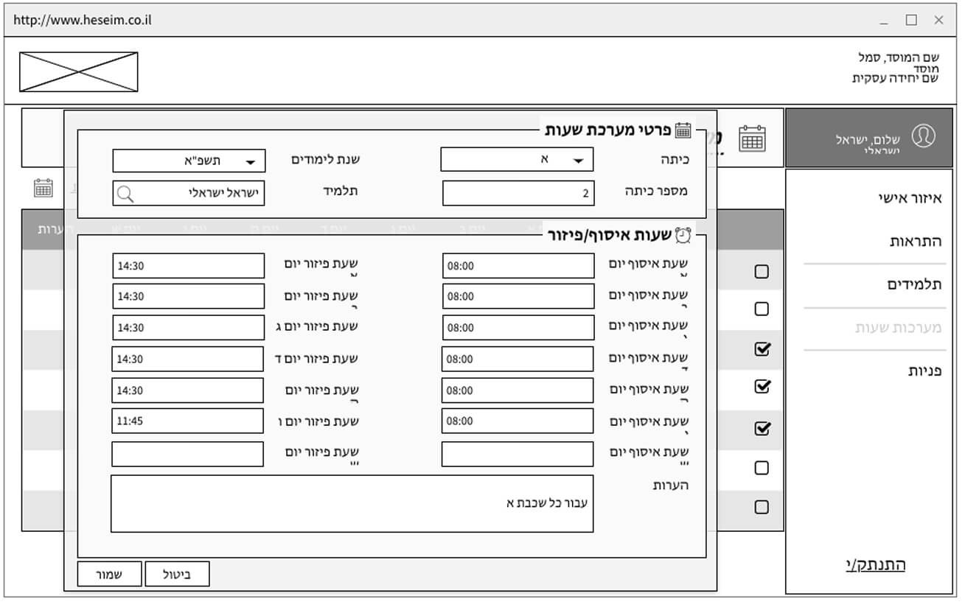965x610 pixels.
Task: Click the small calendar icon above table
Action: (43, 188)
